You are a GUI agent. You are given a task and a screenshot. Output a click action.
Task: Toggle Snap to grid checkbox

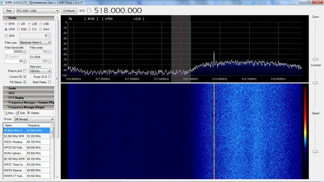point(25,71)
